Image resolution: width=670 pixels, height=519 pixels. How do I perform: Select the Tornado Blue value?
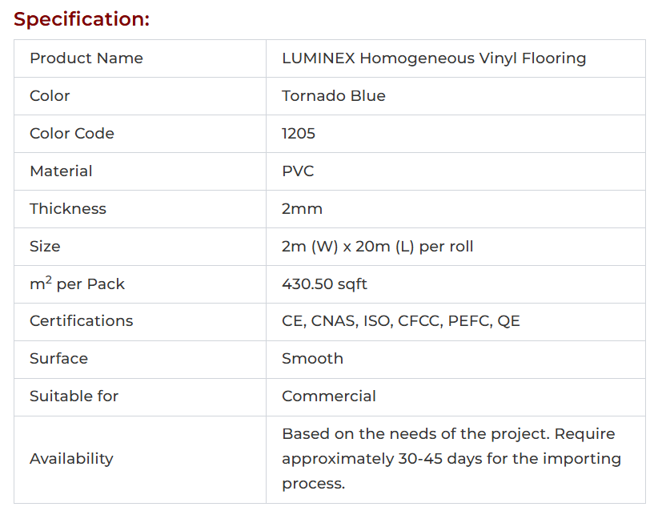334,96
